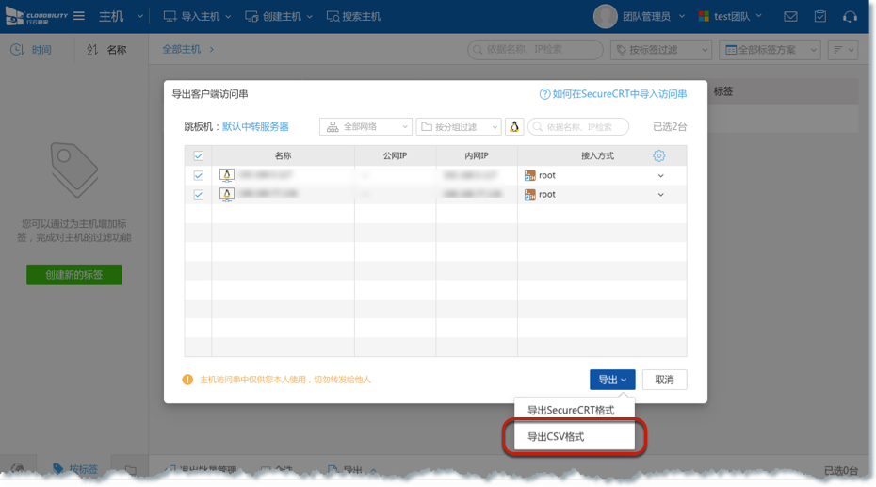876x487 pixels.
Task: Open the 按分组过滤 group filter dropdown
Action: pyautogui.click(x=459, y=127)
